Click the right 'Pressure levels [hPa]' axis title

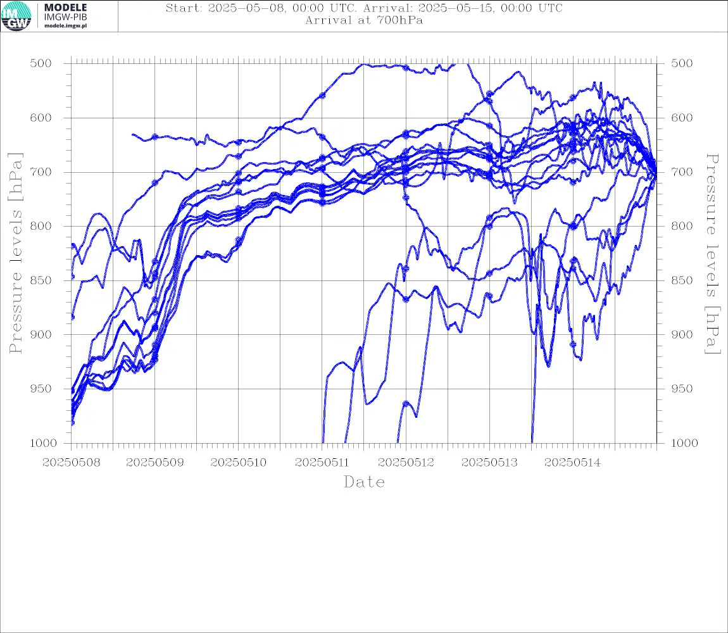[x=712, y=254]
